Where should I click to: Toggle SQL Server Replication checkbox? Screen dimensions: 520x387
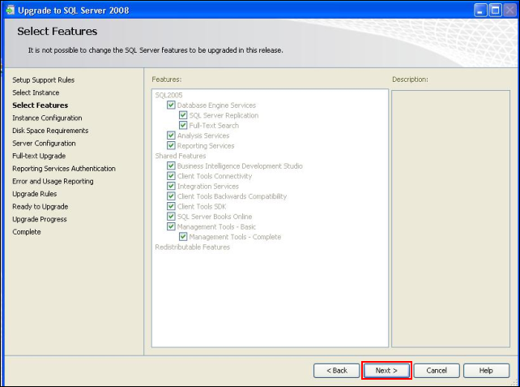click(183, 115)
